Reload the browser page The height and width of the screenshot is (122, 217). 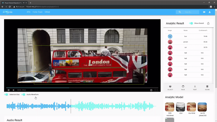(10, 7)
